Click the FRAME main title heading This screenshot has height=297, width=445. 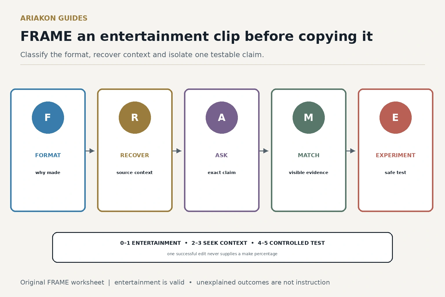[196, 37]
